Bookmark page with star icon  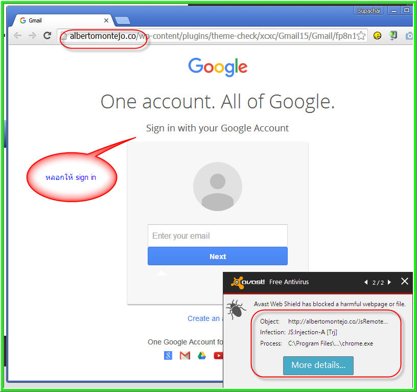point(361,36)
